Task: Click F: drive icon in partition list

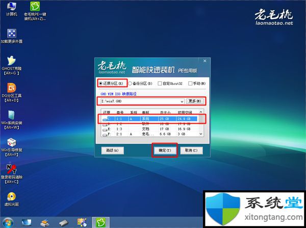Action: tap(105, 134)
